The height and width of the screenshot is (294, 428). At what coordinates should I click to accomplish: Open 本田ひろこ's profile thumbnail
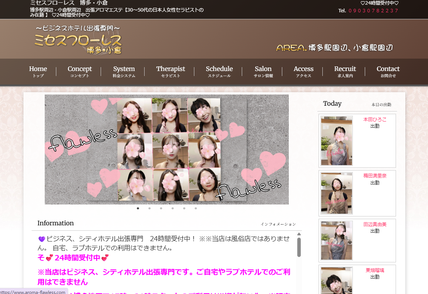click(337, 141)
